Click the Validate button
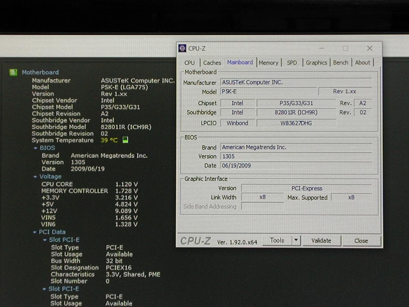 click(x=322, y=240)
